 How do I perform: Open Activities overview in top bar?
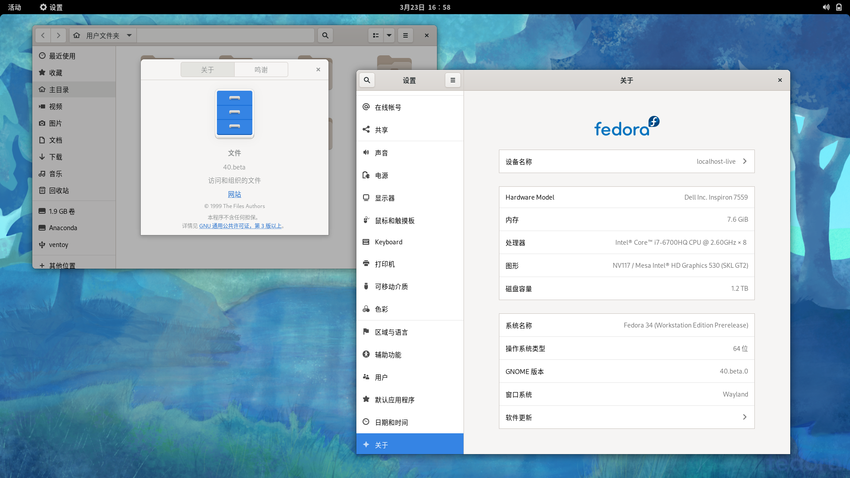pos(15,7)
